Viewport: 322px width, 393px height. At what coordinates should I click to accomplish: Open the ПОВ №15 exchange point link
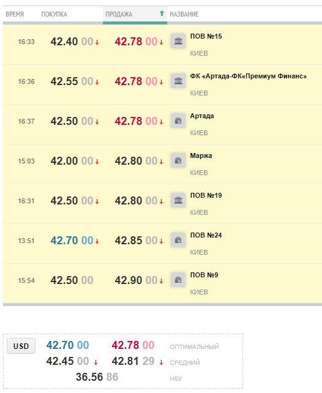(x=206, y=36)
